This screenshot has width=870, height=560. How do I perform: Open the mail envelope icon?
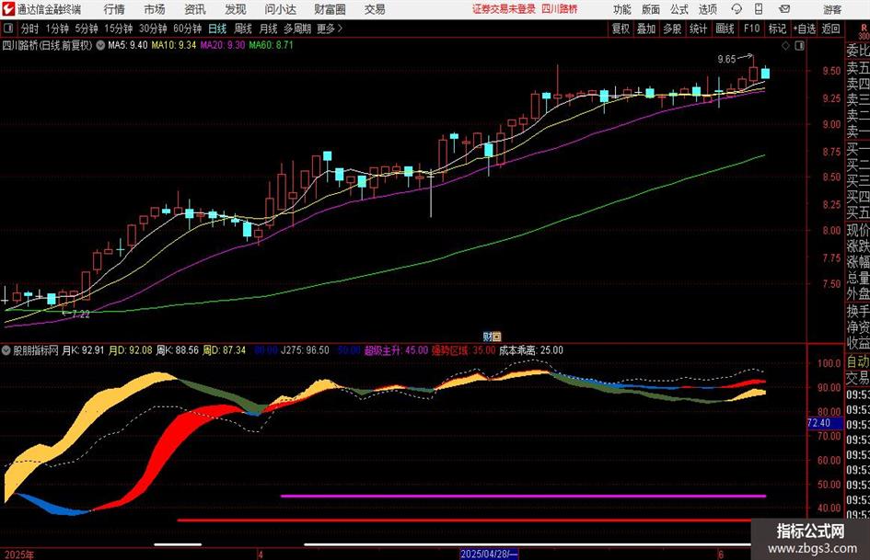[x=784, y=9]
